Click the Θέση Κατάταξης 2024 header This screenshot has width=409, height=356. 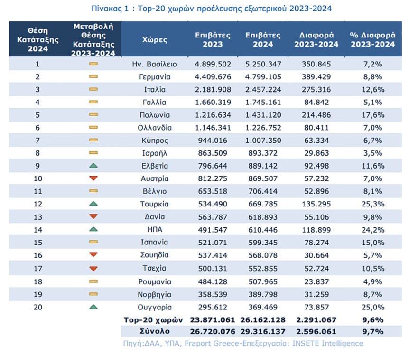point(38,39)
